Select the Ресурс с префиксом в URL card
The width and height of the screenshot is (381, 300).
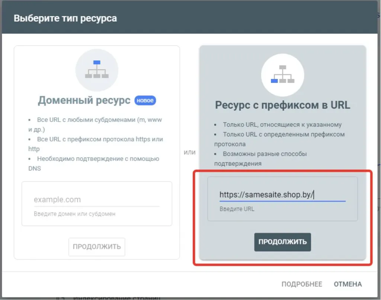(x=283, y=105)
